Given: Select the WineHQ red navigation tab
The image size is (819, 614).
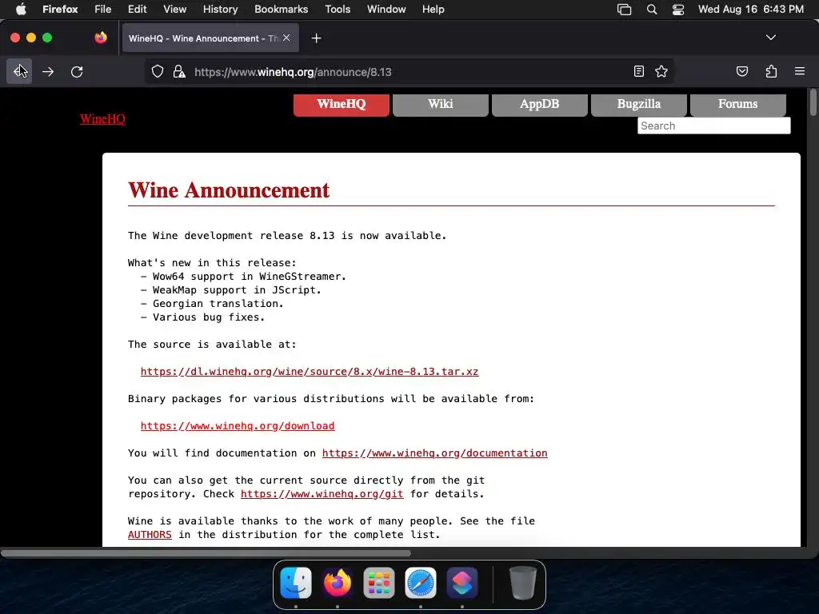Looking at the screenshot, I should click(341, 105).
